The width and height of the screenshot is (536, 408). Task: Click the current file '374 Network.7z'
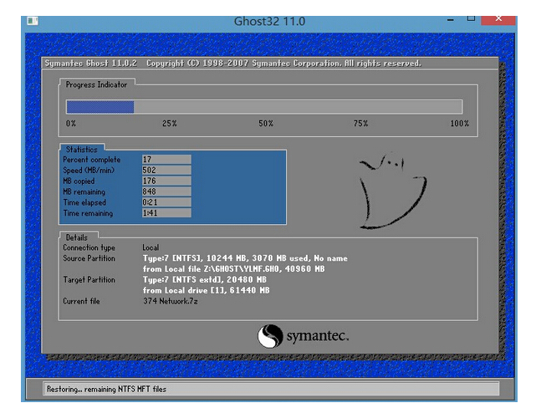171,301
